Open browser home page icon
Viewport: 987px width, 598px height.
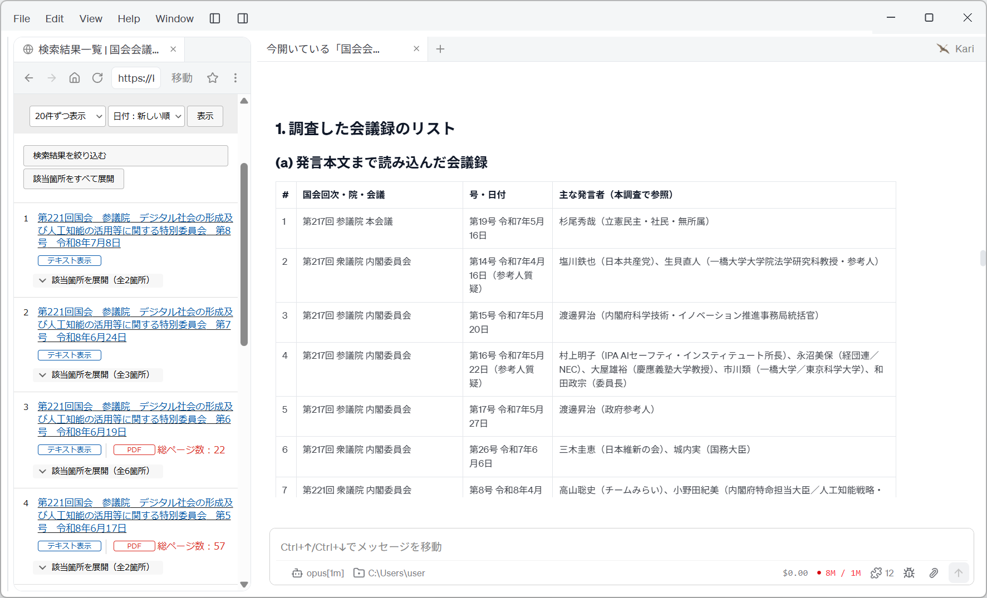pos(75,78)
